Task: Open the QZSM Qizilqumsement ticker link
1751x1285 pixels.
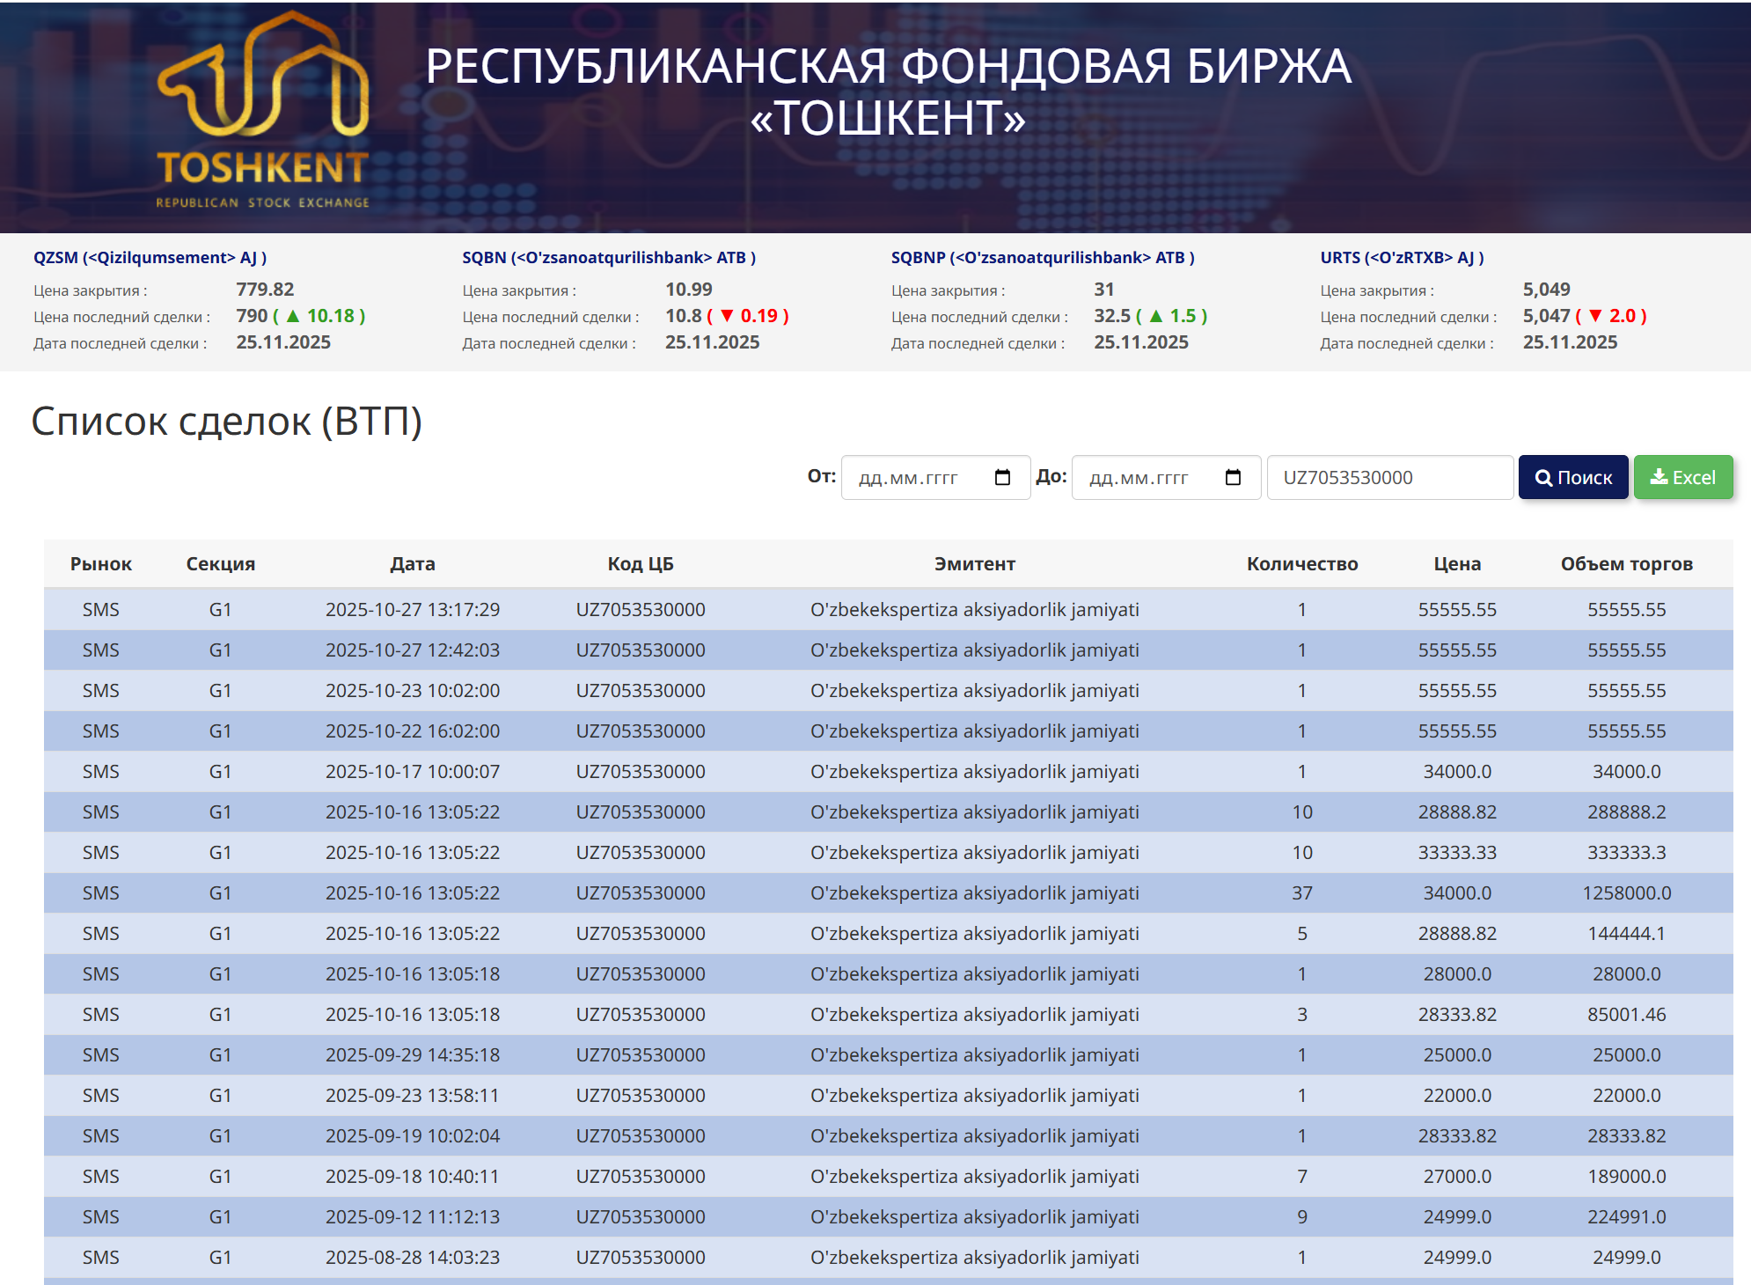Action: pyautogui.click(x=150, y=258)
